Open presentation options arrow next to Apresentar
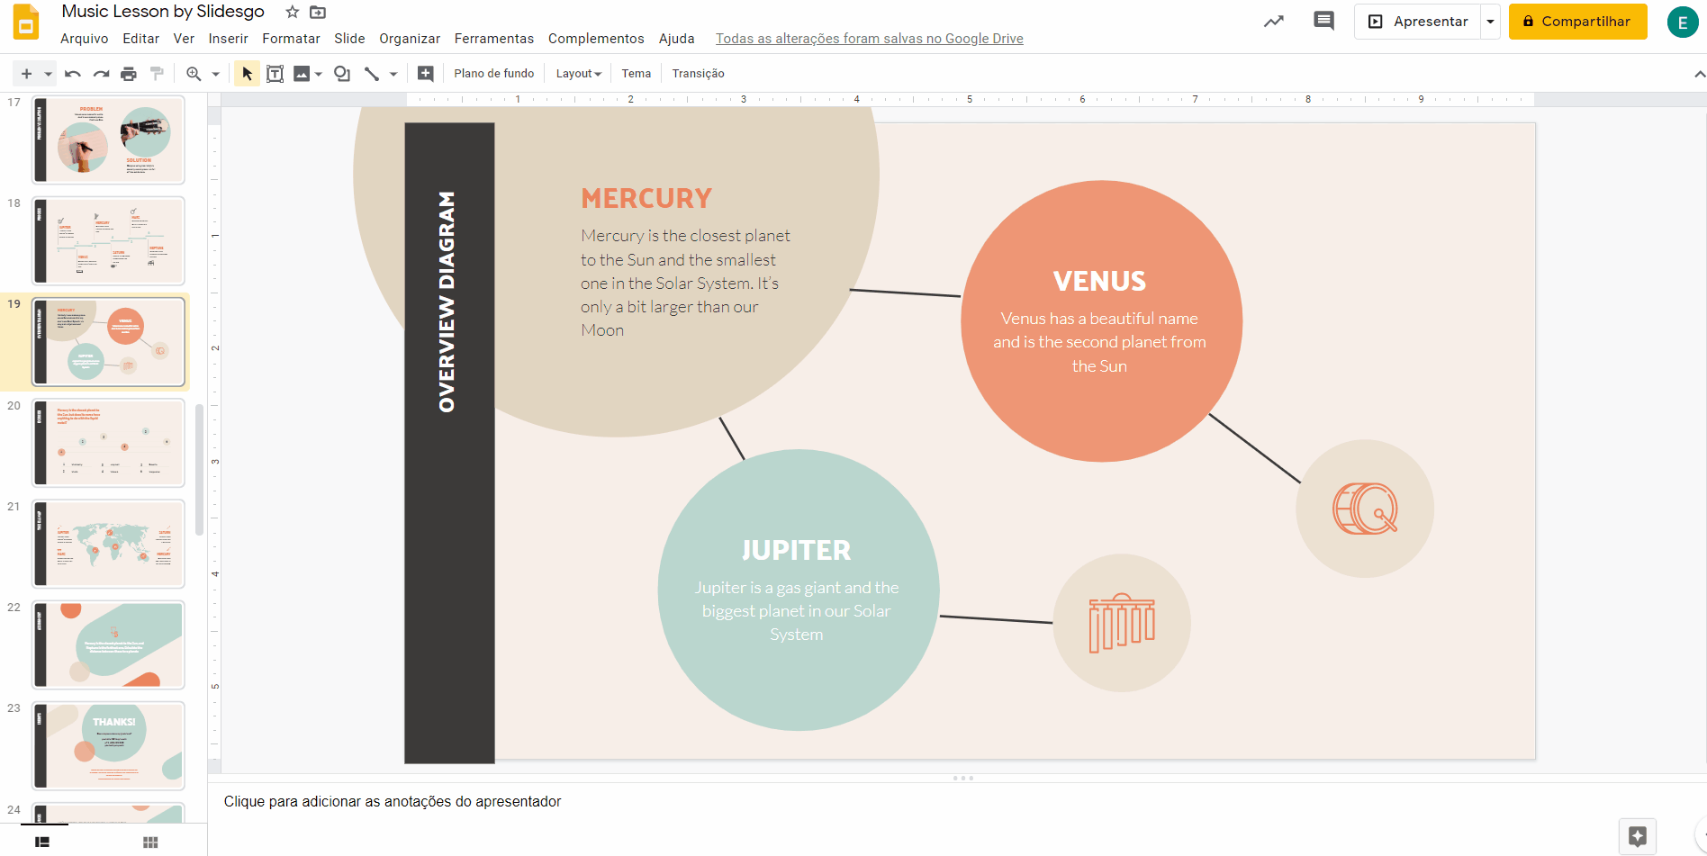Image resolution: width=1707 pixels, height=856 pixels. (x=1490, y=22)
